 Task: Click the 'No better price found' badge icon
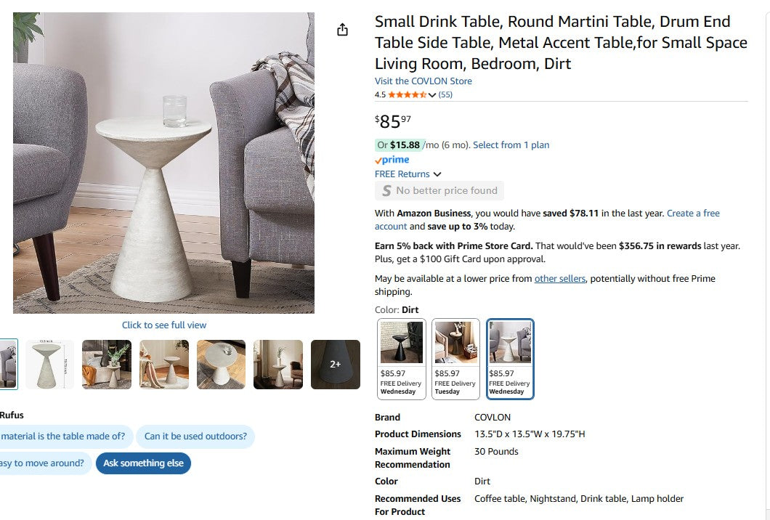[387, 191]
